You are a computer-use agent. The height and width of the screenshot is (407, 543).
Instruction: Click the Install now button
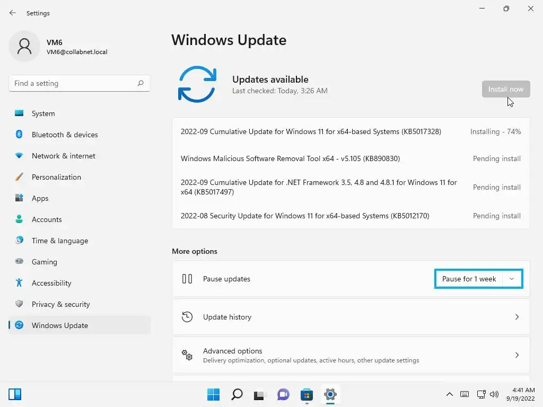coord(505,89)
